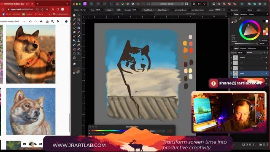
Task: Open the Layers panel options menu
Action: pyautogui.click(x=267, y=48)
